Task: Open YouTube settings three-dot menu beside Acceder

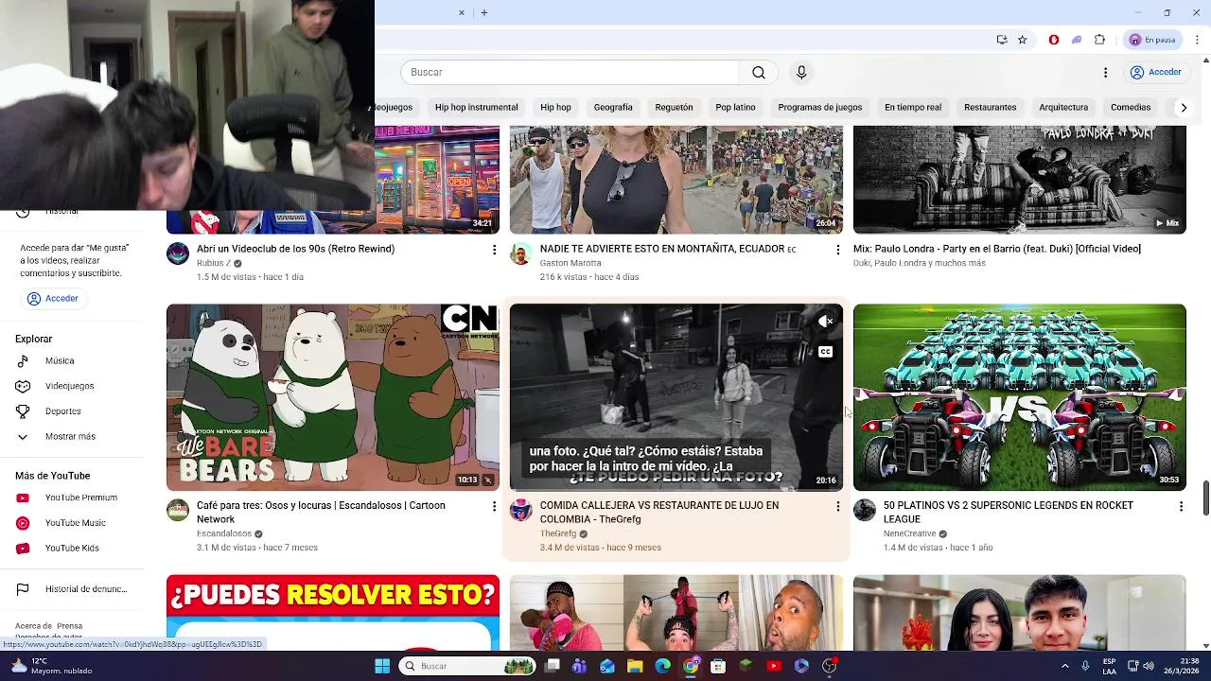Action: (x=1105, y=72)
